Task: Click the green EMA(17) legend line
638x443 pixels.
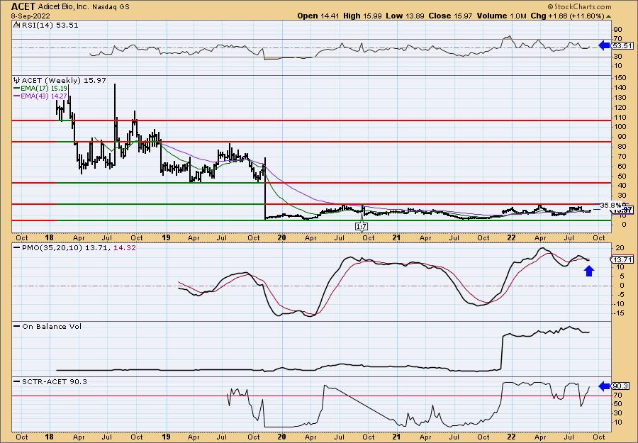Action: pyautogui.click(x=17, y=88)
